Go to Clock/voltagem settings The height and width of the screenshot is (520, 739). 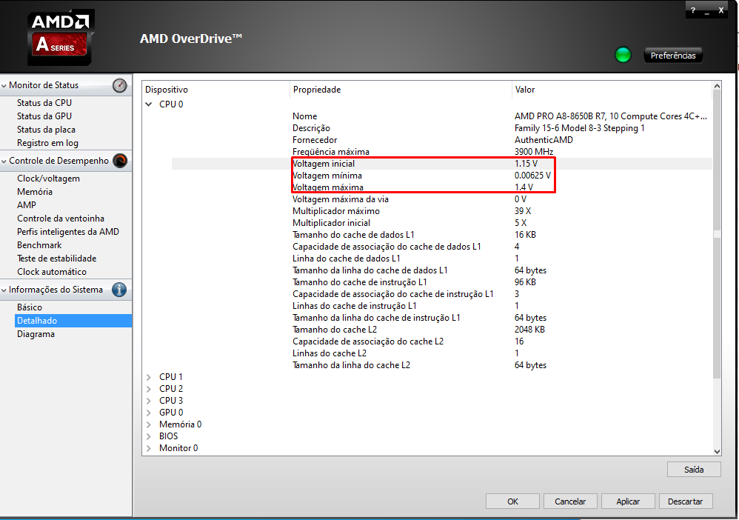[49, 179]
